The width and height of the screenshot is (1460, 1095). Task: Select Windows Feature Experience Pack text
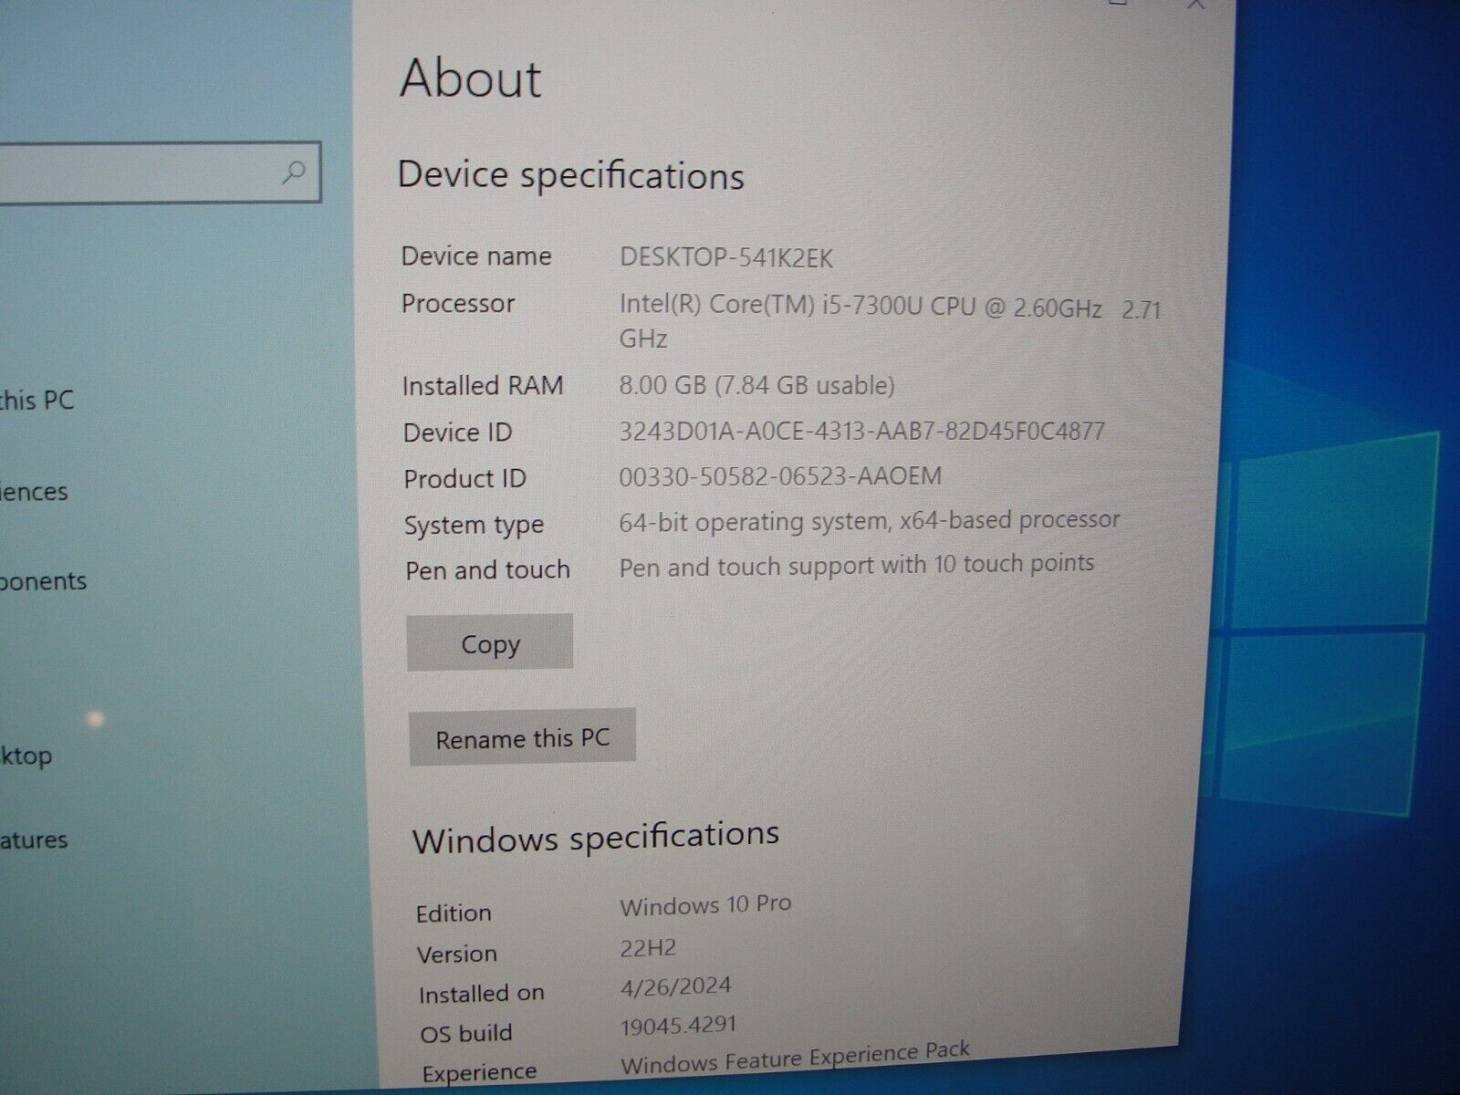(795, 1057)
